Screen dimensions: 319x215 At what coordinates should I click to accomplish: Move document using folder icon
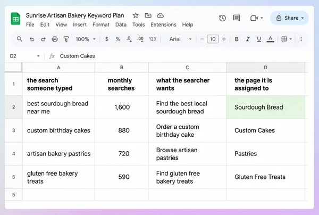[148, 15]
